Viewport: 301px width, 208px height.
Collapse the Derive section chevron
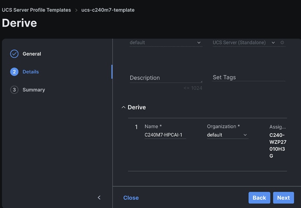click(x=123, y=107)
